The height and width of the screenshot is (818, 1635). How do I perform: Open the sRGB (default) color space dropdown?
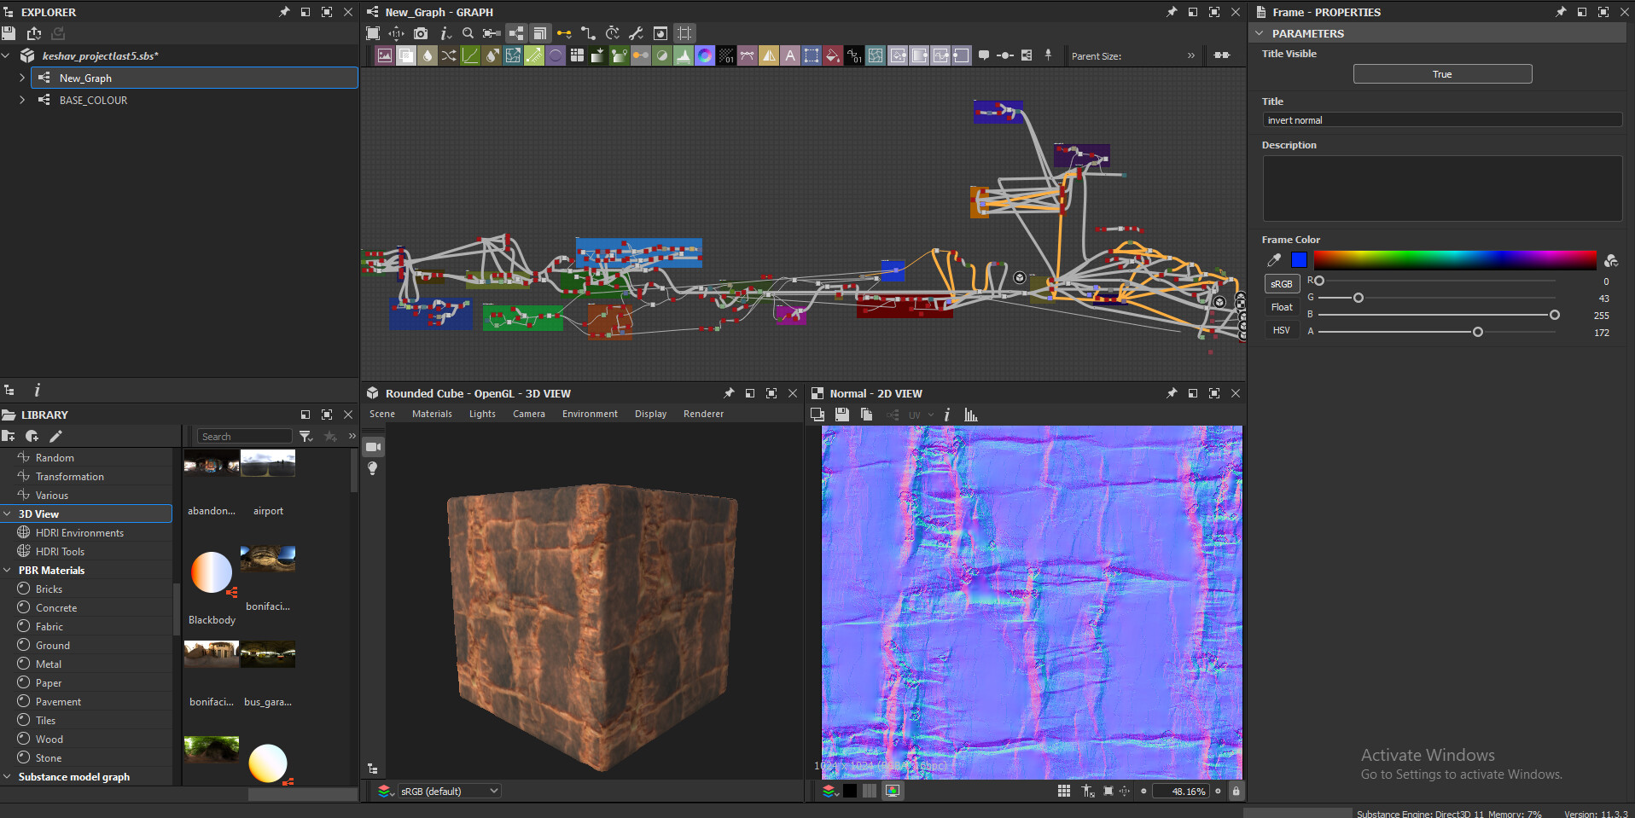coord(449,791)
